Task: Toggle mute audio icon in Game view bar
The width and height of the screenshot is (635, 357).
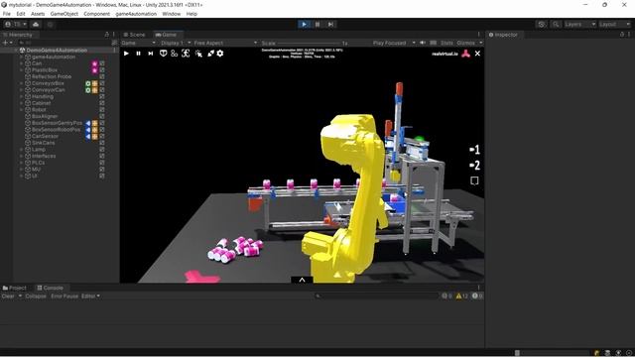Action: point(423,43)
